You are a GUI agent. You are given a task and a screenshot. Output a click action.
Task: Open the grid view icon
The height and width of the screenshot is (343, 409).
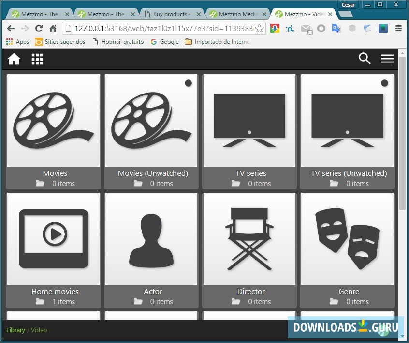[37, 59]
